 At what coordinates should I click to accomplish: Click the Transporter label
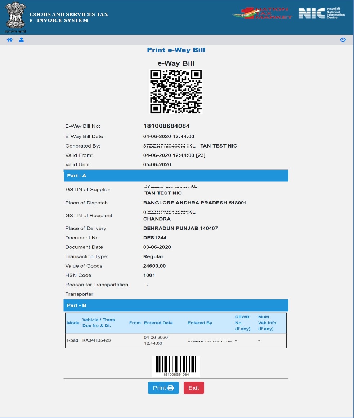pyautogui.click(x=79, y=294)
